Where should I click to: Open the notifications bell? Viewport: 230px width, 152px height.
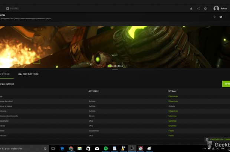[191, 9]
